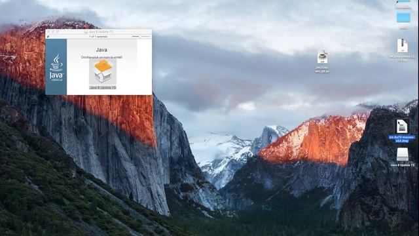419x236 pixels.
Task: Select the zip archive icon on desktop
Action: 402,46
